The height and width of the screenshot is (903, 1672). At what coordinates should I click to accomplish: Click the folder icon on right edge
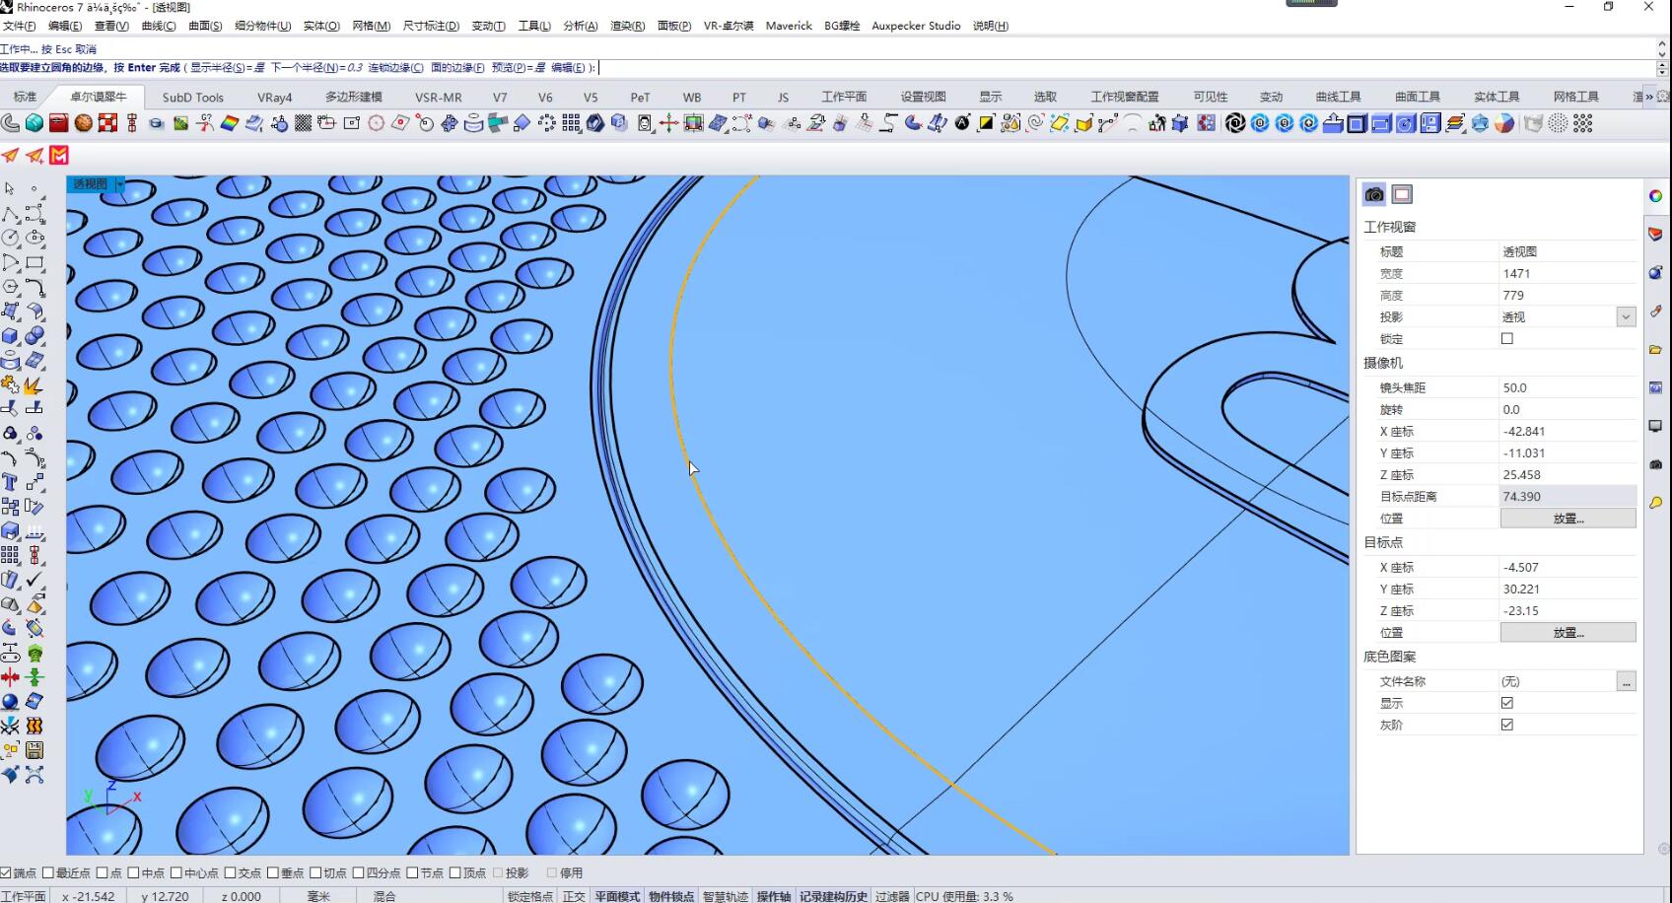pyautogui.click(x=1655, y=350)
